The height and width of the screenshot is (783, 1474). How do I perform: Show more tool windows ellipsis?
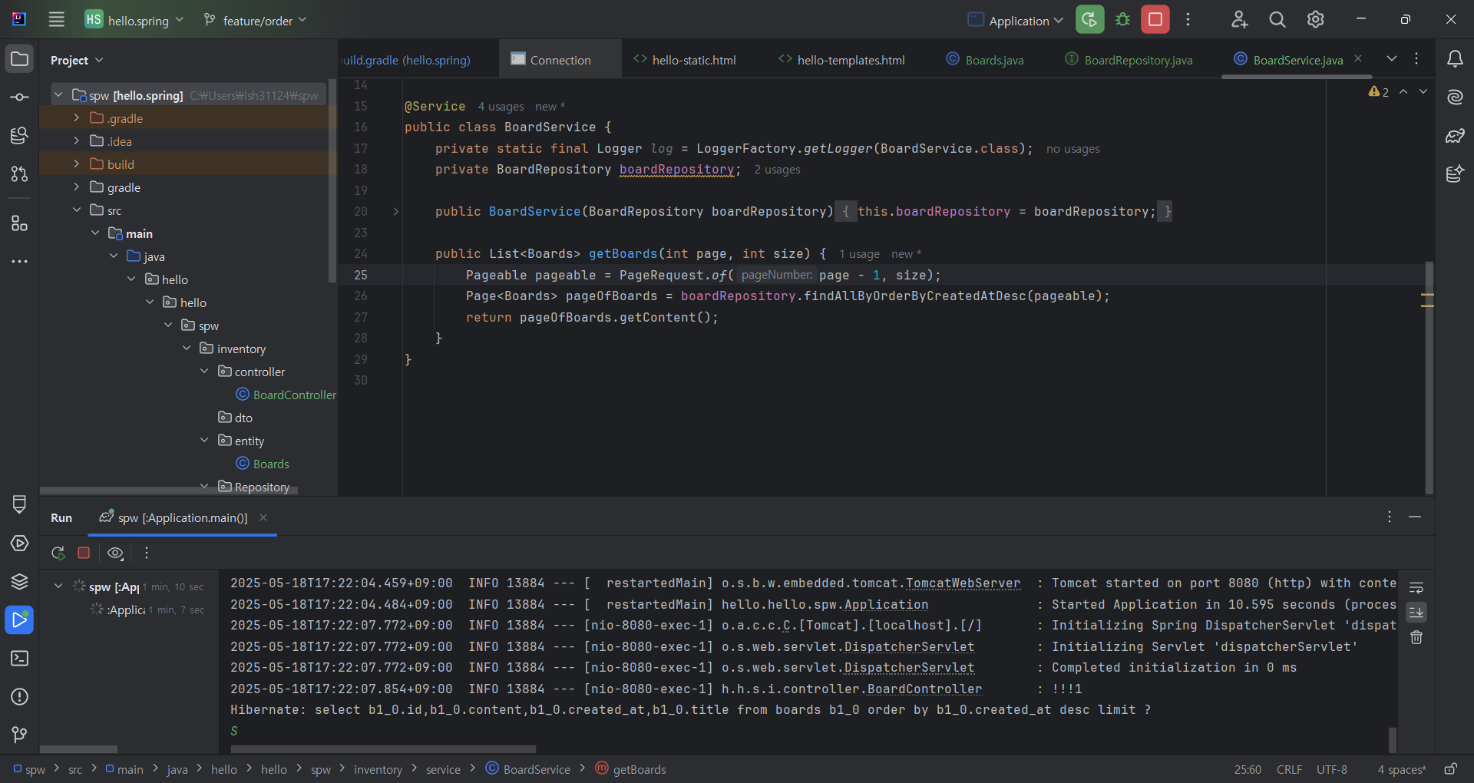pyautogui.click(x=19, y=262)
